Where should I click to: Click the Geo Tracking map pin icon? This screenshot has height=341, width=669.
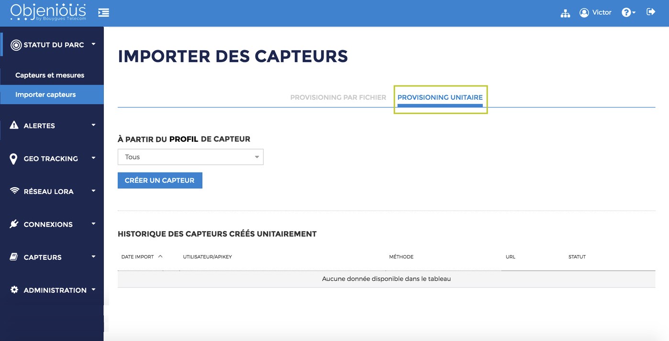pos(14,159)
